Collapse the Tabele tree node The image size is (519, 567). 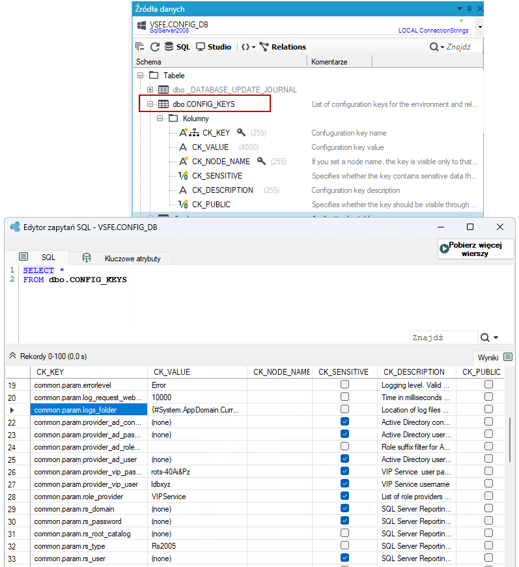(x=140, y=76)
